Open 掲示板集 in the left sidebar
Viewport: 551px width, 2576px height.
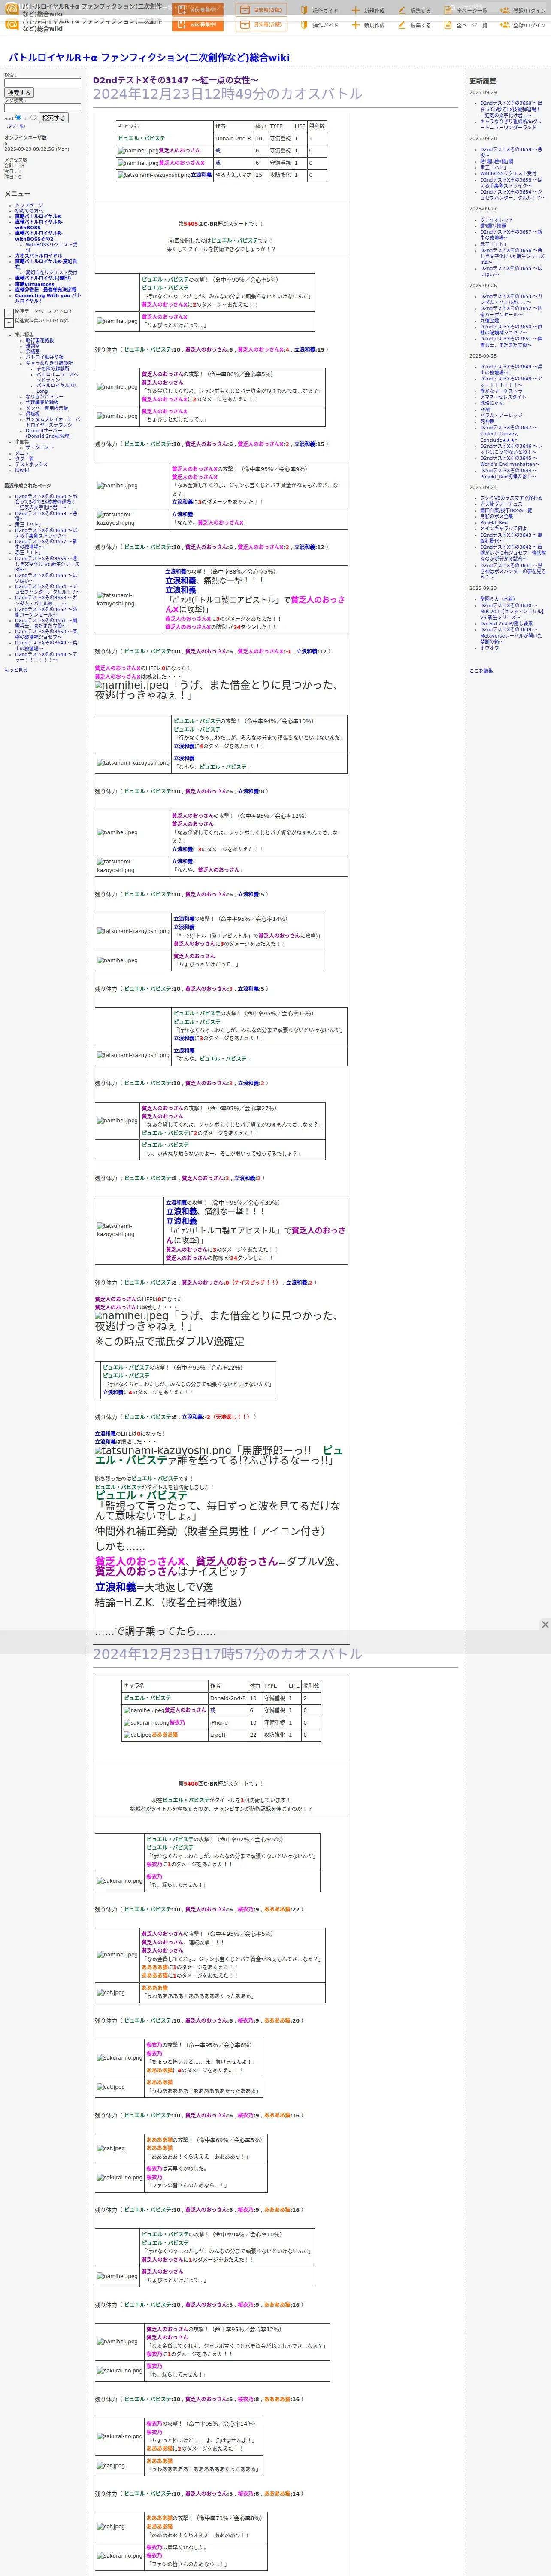point(24,335)
